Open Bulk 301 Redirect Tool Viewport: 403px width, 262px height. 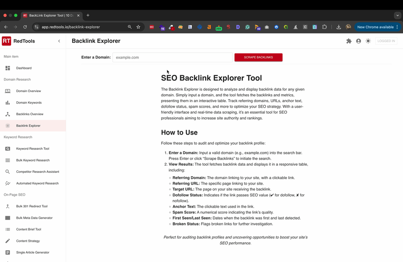pyautogui.click(x=33, y=206)
